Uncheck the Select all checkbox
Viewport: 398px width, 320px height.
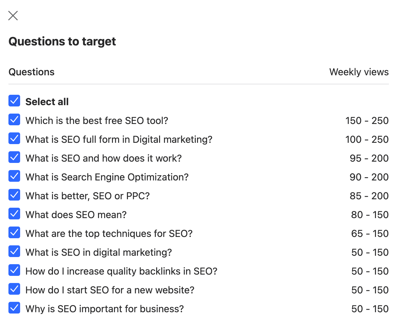14,101
